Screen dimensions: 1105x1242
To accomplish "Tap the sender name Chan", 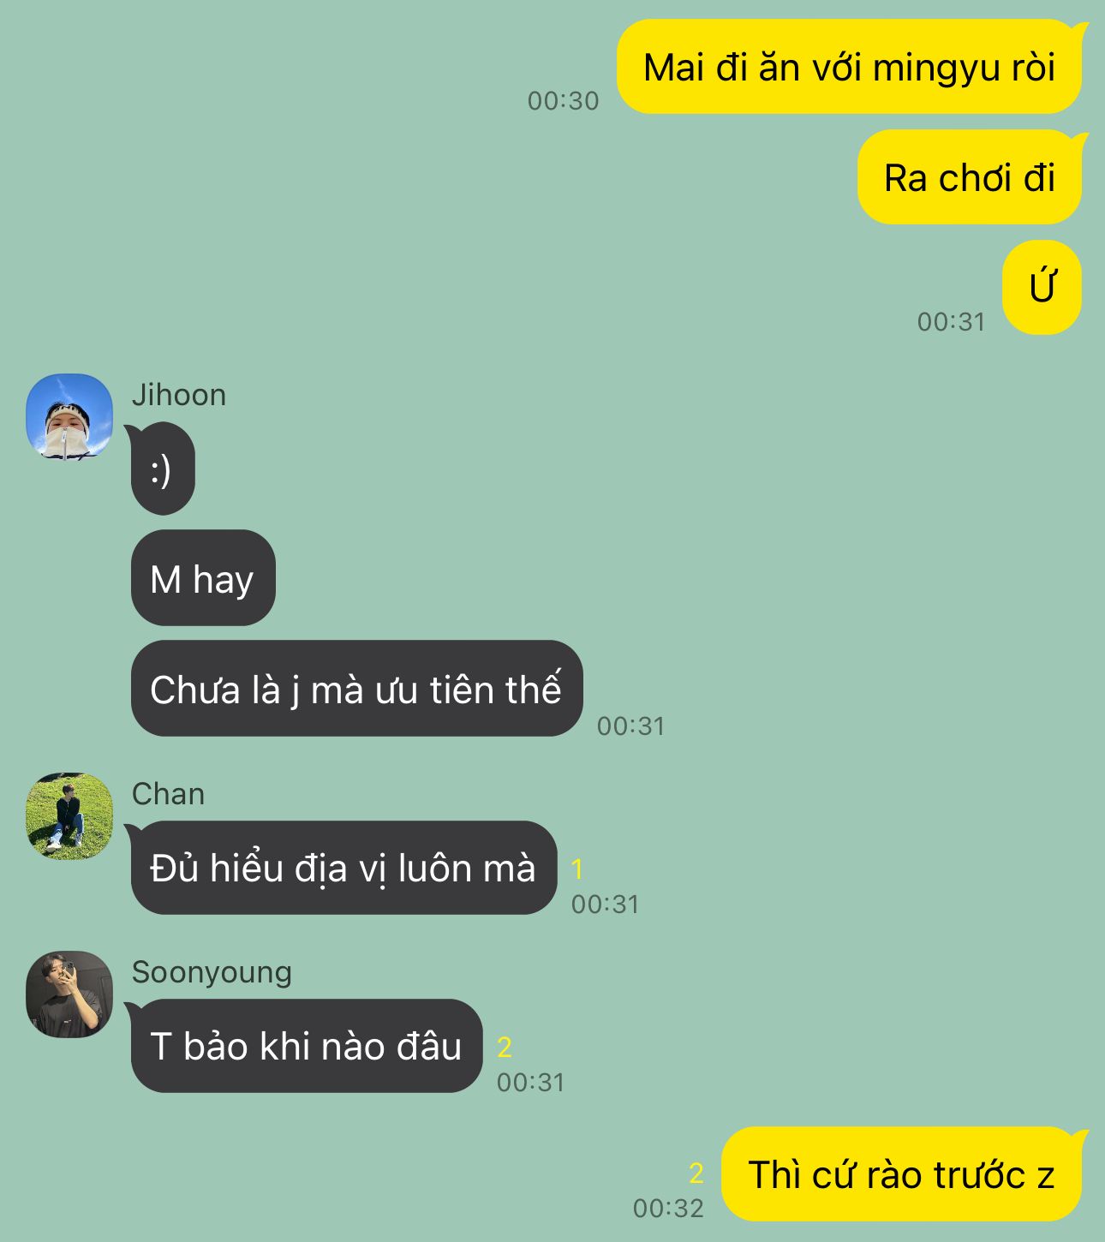I will tap(169, 794).
